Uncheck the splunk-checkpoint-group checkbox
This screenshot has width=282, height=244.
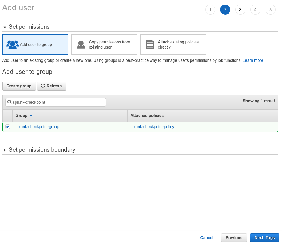pyautogui.click(x=8, y=127)
